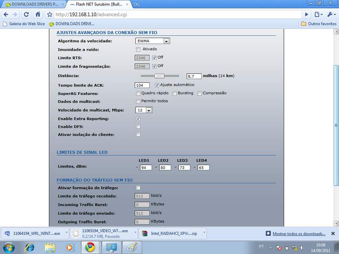Toggle Ajuste automático checkbox

(157, 85)
